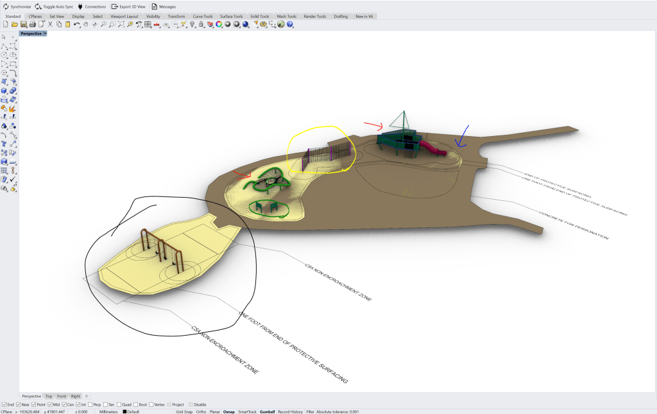Select the Box solid tool
The image size is (657, 414).
[4, 91]
